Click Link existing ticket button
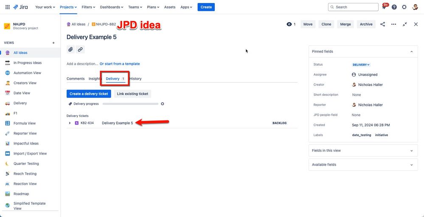 click(132, 94)
